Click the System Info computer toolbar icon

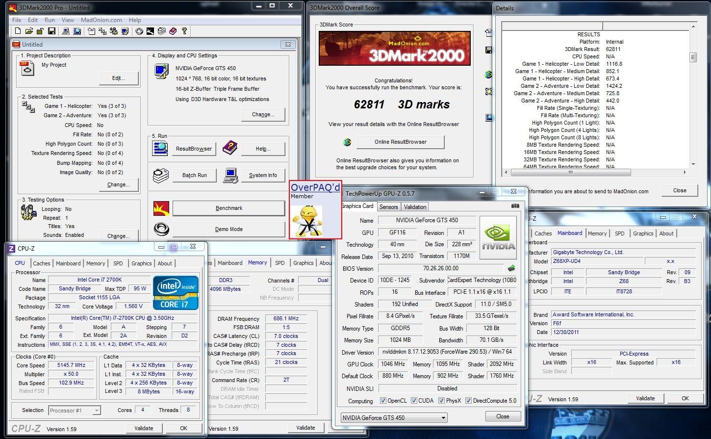(x=66, y=31)
